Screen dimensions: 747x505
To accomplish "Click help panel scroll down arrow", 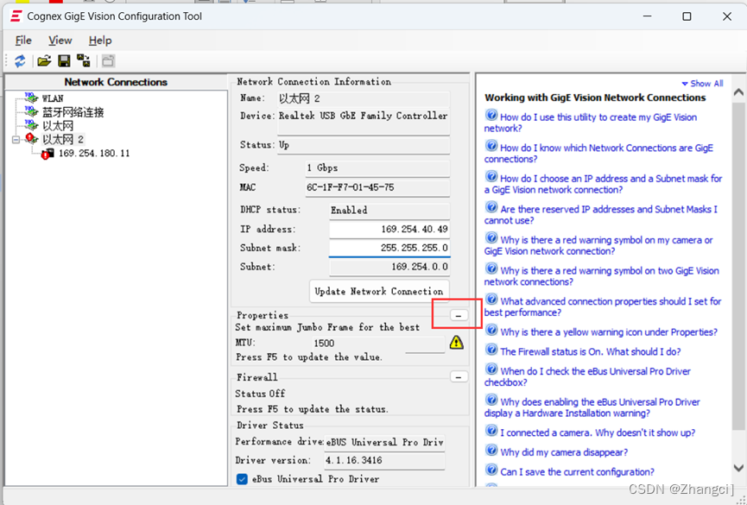I will (738, 468).
